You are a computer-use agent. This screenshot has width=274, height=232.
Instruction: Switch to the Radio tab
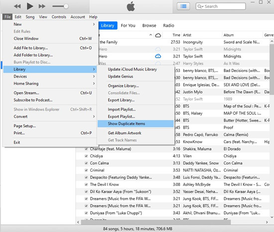pos(168,25)
